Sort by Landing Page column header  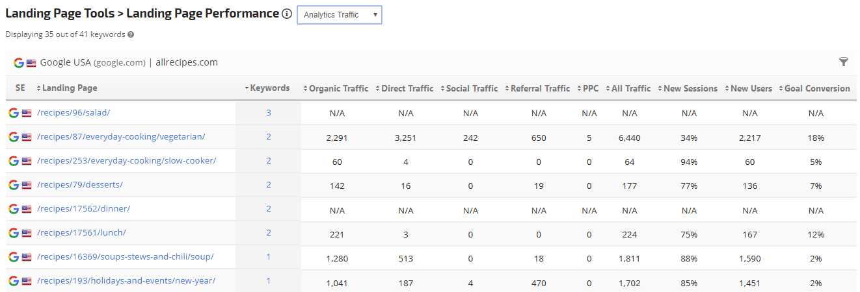69,88
